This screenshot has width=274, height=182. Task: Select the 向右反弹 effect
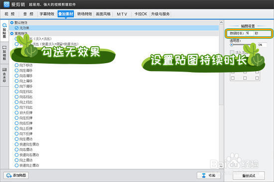(x=23, y=123)
